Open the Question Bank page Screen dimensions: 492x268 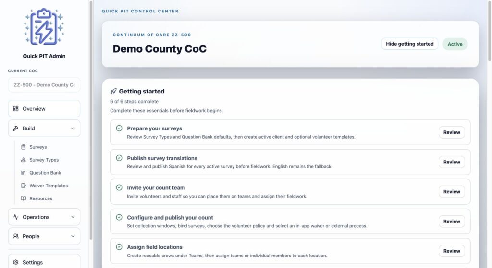click(x=45, y=173)
